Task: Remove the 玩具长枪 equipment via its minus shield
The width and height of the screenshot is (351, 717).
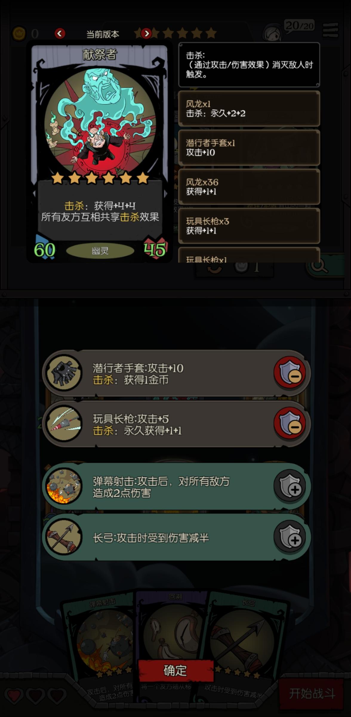Action: click(x=290, y=423)
